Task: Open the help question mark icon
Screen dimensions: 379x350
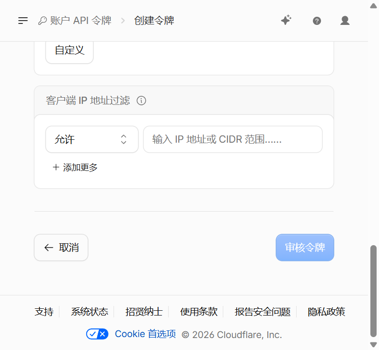Action: (x=317, y=21)
